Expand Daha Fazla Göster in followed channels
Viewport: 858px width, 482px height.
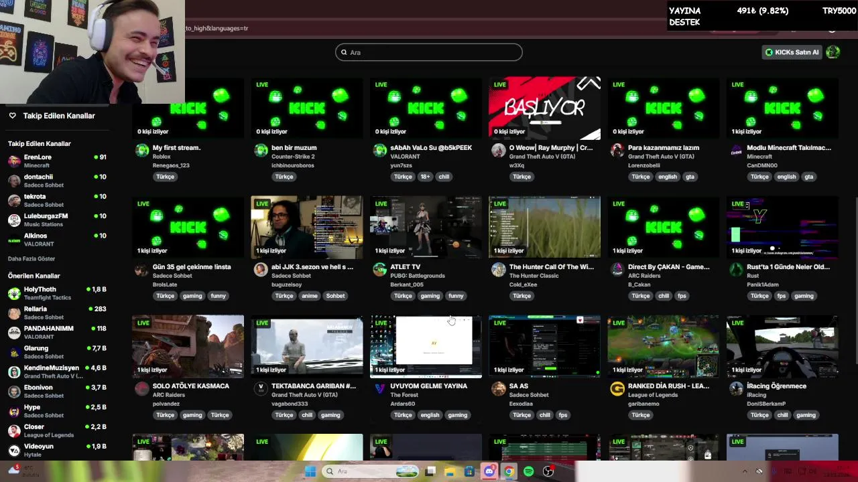click(x=32, y=258)
